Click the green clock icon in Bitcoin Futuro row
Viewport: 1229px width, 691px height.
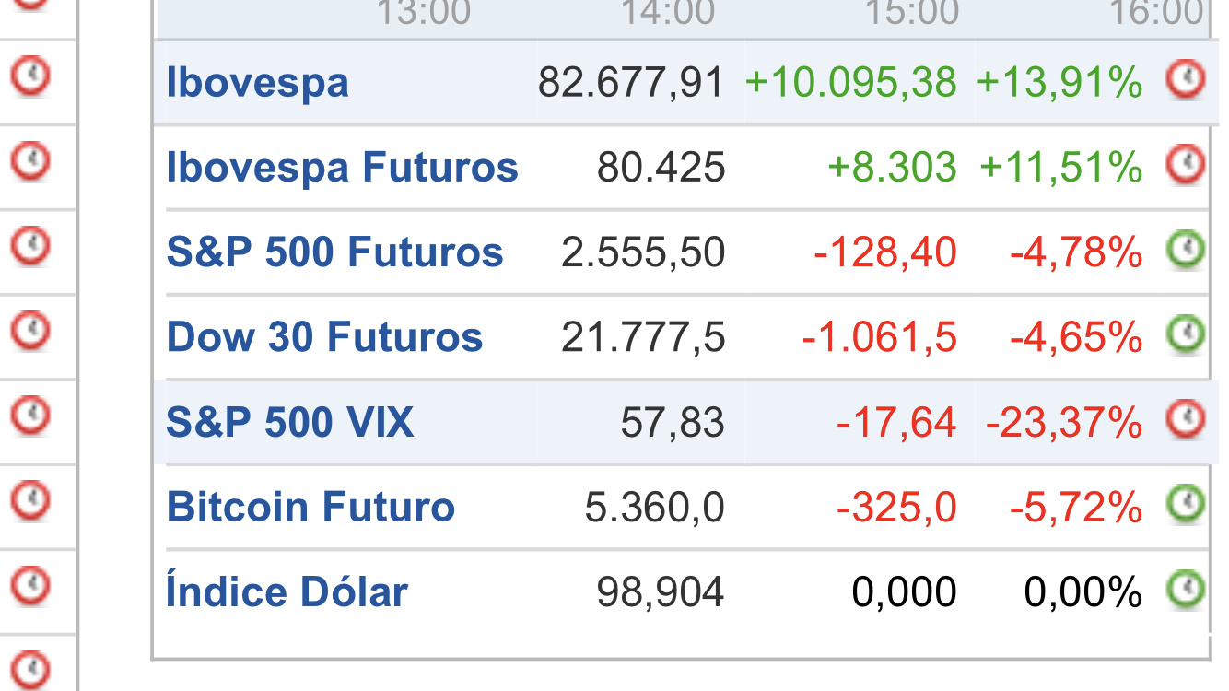tap(1186, 504)
